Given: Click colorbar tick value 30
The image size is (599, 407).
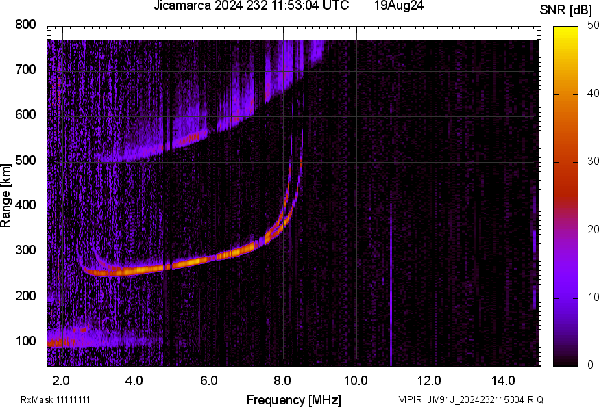Looking at the screenshot, I should [x=593, y=161].
